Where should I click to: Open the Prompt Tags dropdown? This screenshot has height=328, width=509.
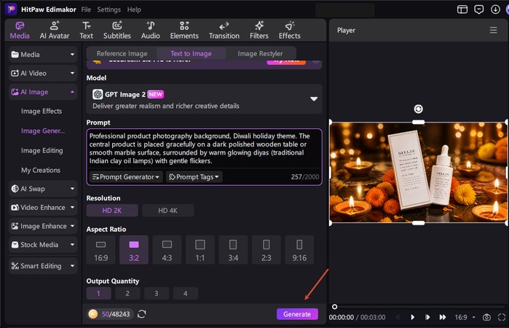(x=194, y=177)
